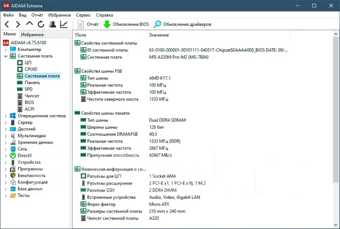
Task: Switch to the Меню tab
Action: tap(10, 34)
